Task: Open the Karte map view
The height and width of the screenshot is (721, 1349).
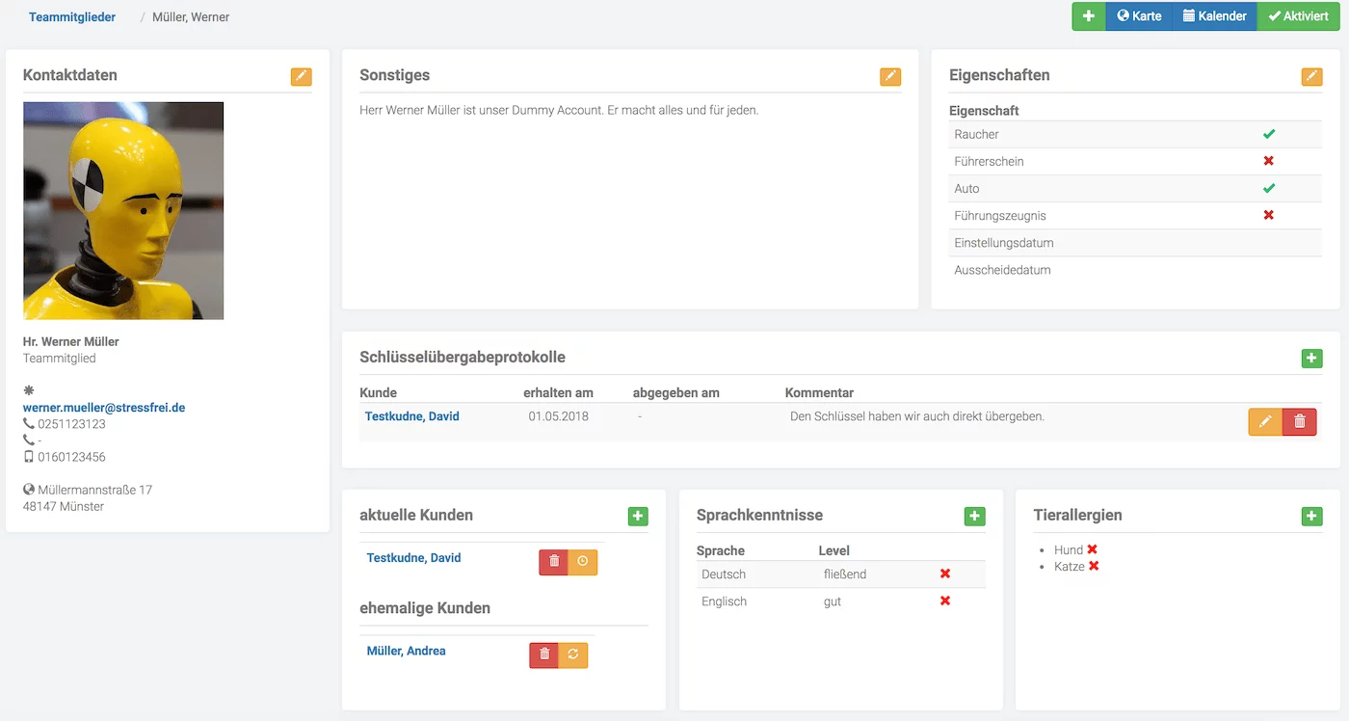Action: click(1139, 16)
